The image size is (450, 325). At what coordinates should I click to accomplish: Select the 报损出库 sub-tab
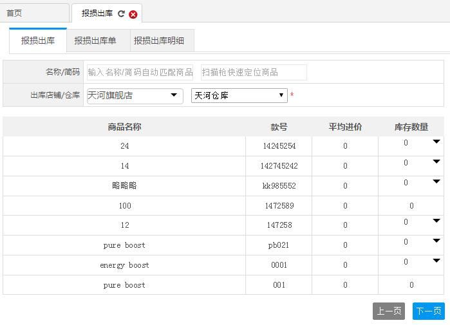click(x=38, y=41)
